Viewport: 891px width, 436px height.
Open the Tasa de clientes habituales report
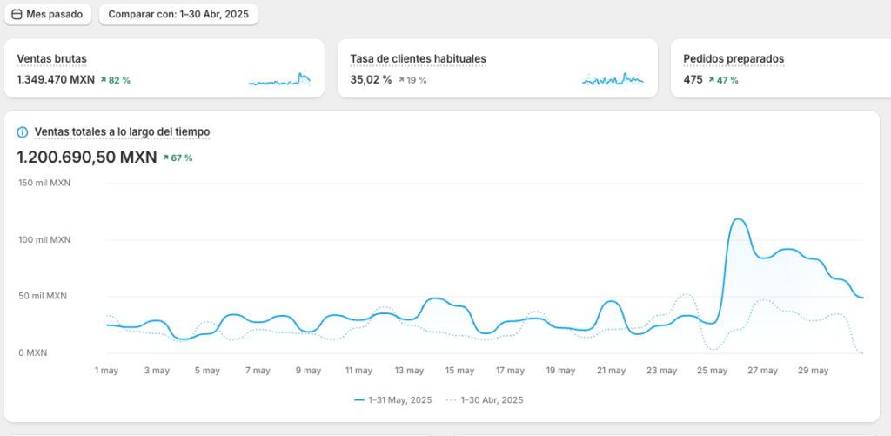tap(418, 59)
